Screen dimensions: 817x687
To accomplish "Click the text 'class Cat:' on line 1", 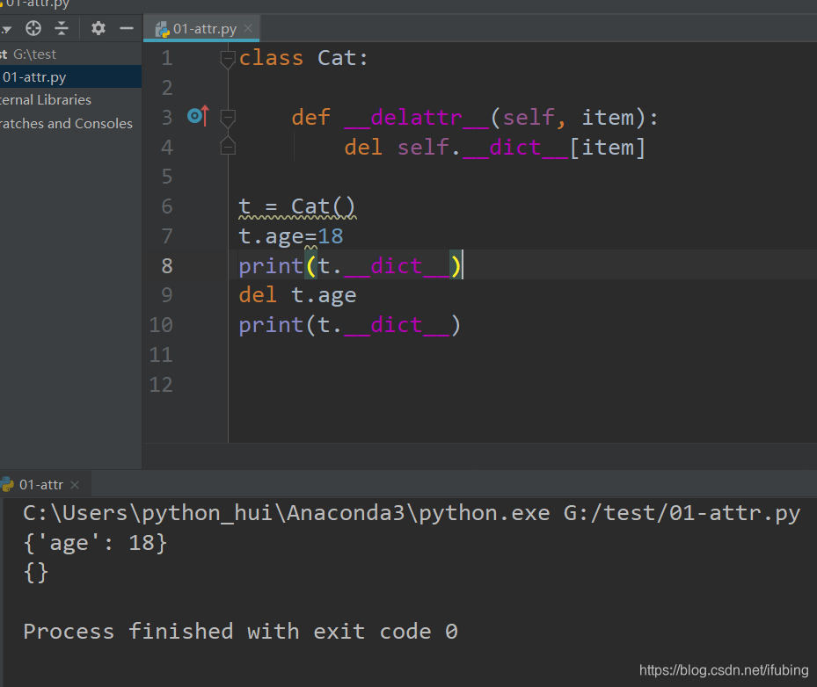I will (303, 58).
